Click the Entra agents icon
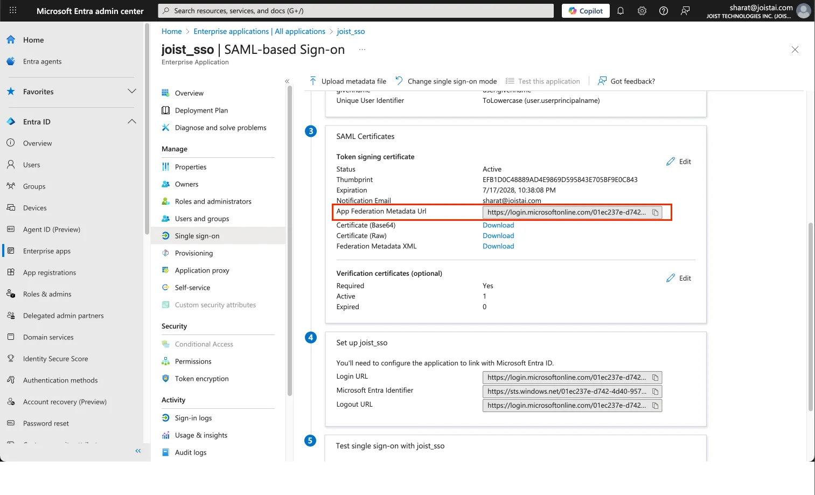Image resolution: width=815 pixels, height=495 pixels. click(x=11, y=61)
